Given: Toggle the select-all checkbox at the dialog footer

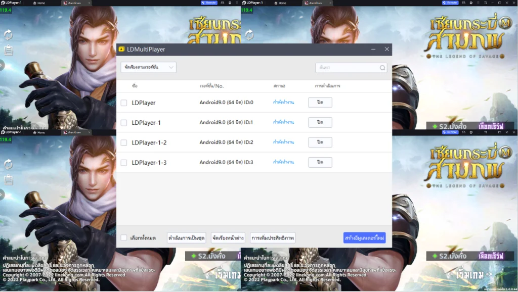Looking at the screenshot, I should (124, 238).
